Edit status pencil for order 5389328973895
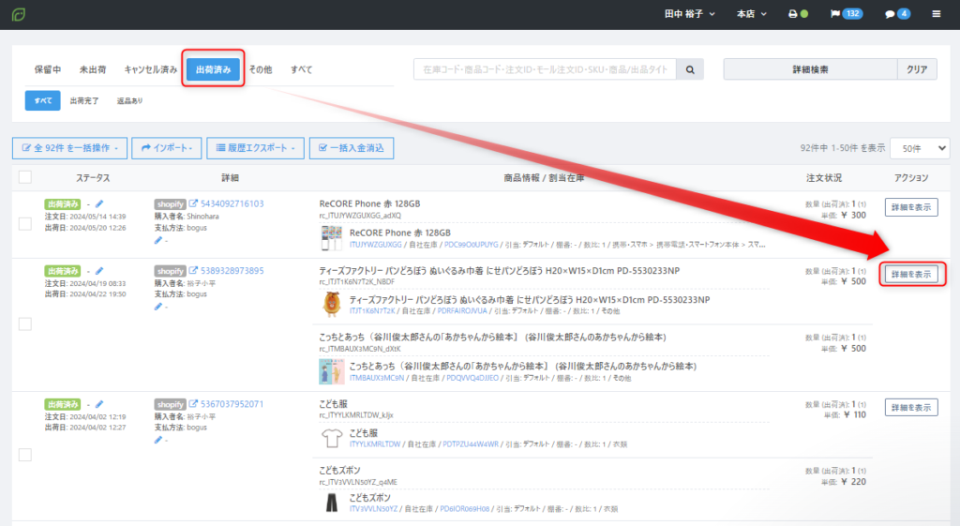Screen dimensions: 960x526 (x=99, y=271)
